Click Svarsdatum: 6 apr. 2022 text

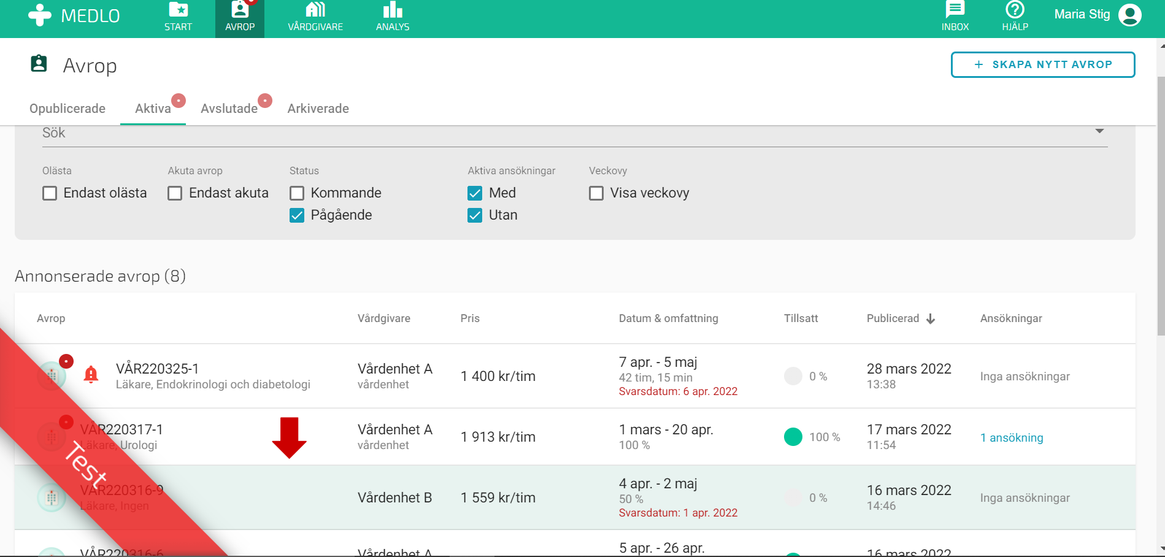[678, 391]
